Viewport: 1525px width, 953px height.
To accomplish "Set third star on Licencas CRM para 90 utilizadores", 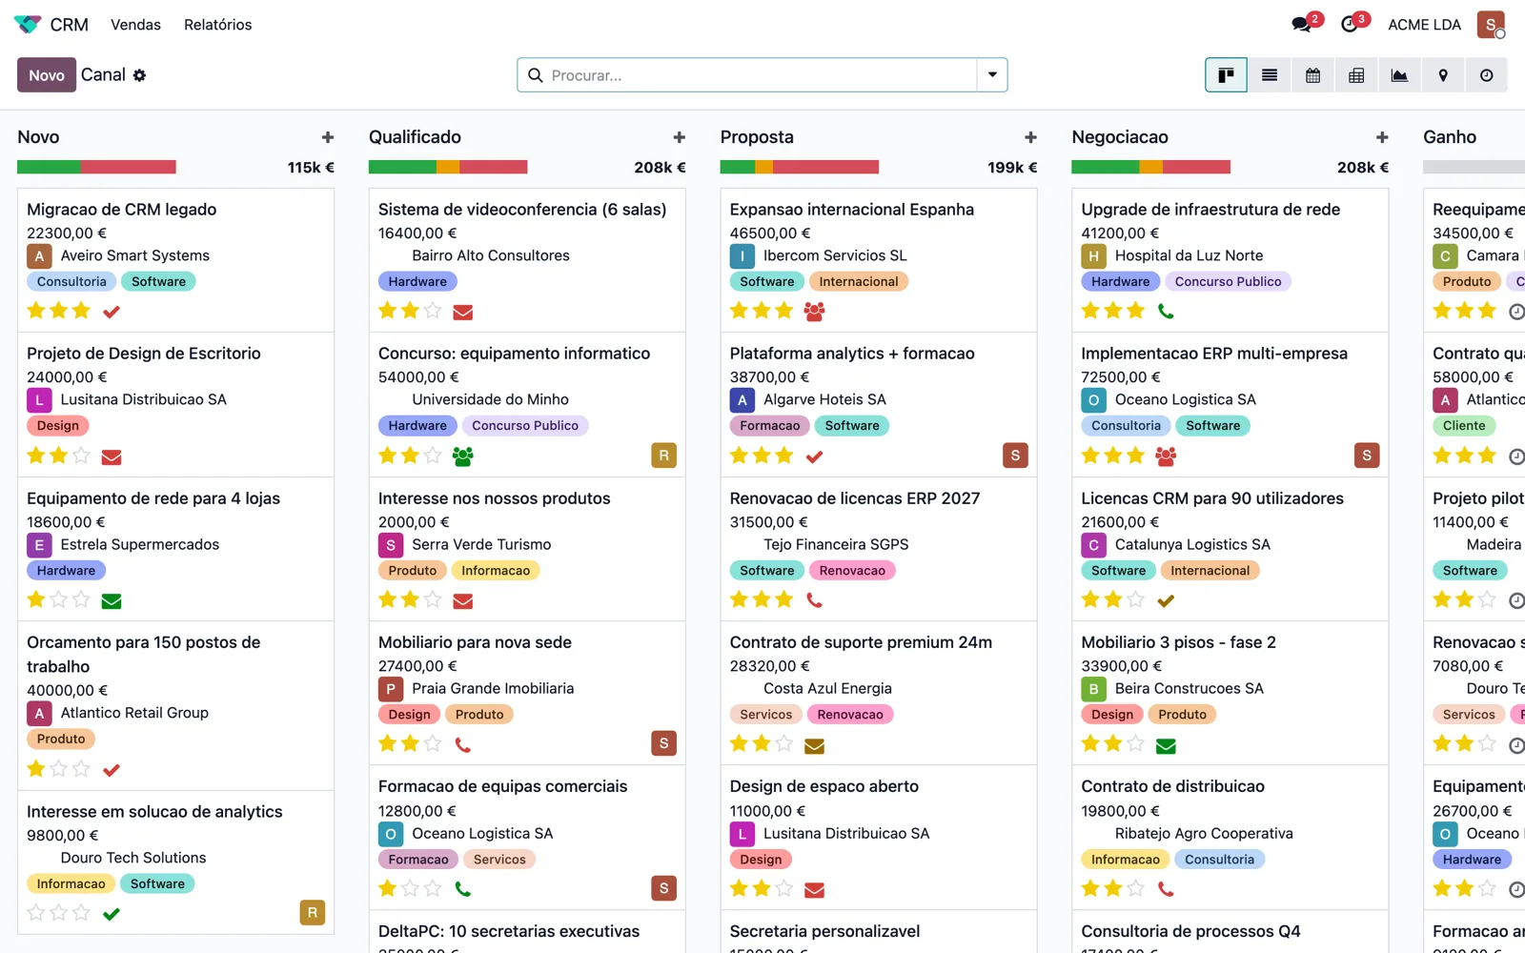I will point(1135,599).
